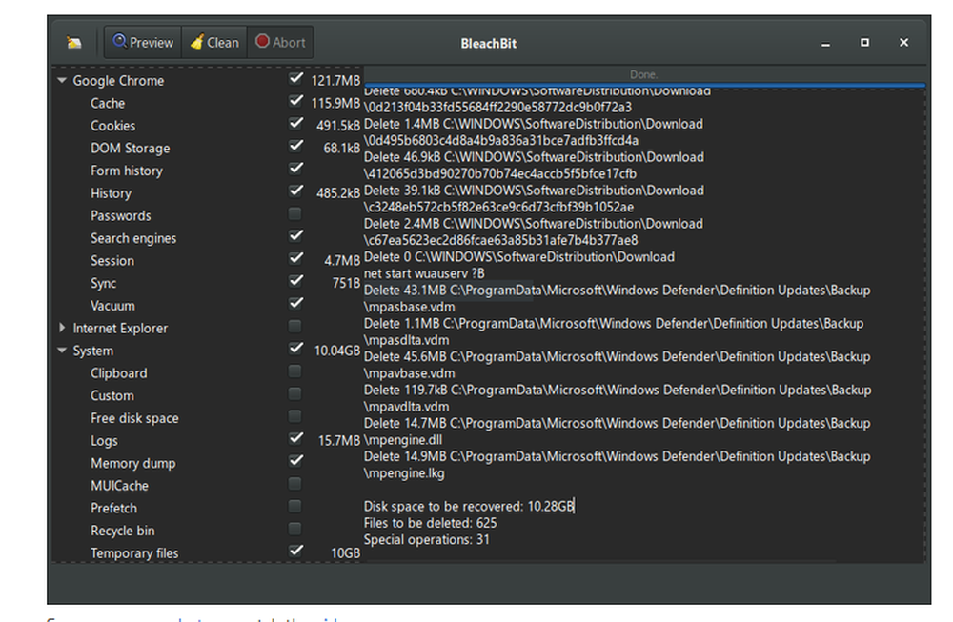This screenshot has height=622, width=953.
Task: Enable the Recycle bin checkbox
Action: pos(294,529)
